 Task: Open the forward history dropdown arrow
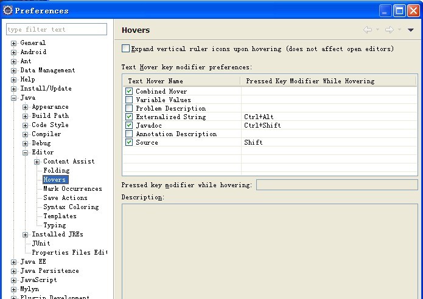pyautogui.click(x=399, y=30)
